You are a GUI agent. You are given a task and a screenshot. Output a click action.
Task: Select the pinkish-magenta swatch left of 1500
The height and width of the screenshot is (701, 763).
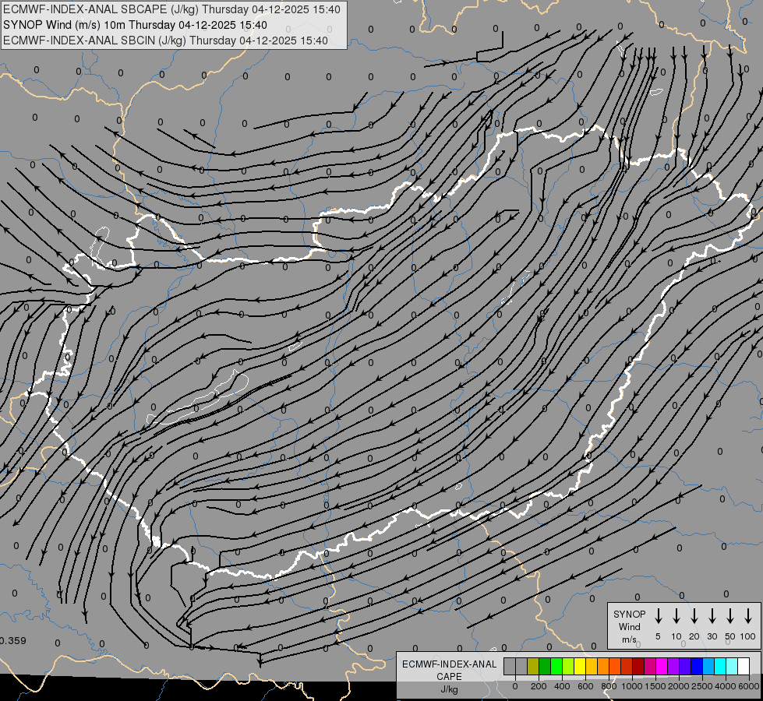[651, 666]
